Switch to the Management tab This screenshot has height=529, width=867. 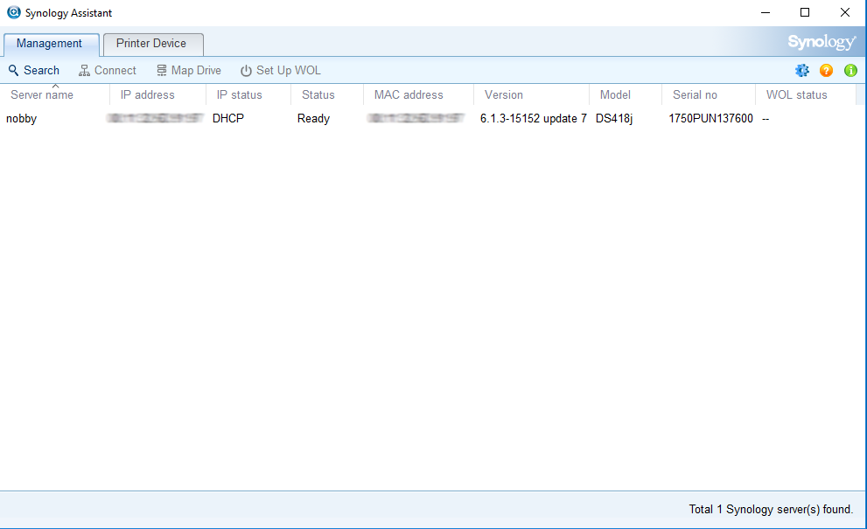tap(52, 44)
